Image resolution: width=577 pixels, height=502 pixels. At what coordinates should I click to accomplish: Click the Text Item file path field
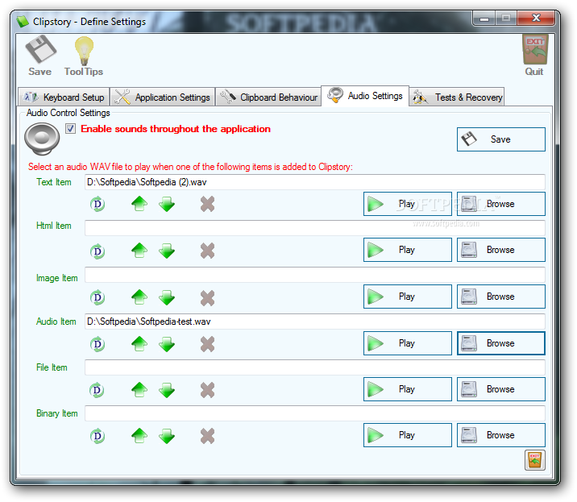pyautogui.click(x=314, y=182)
